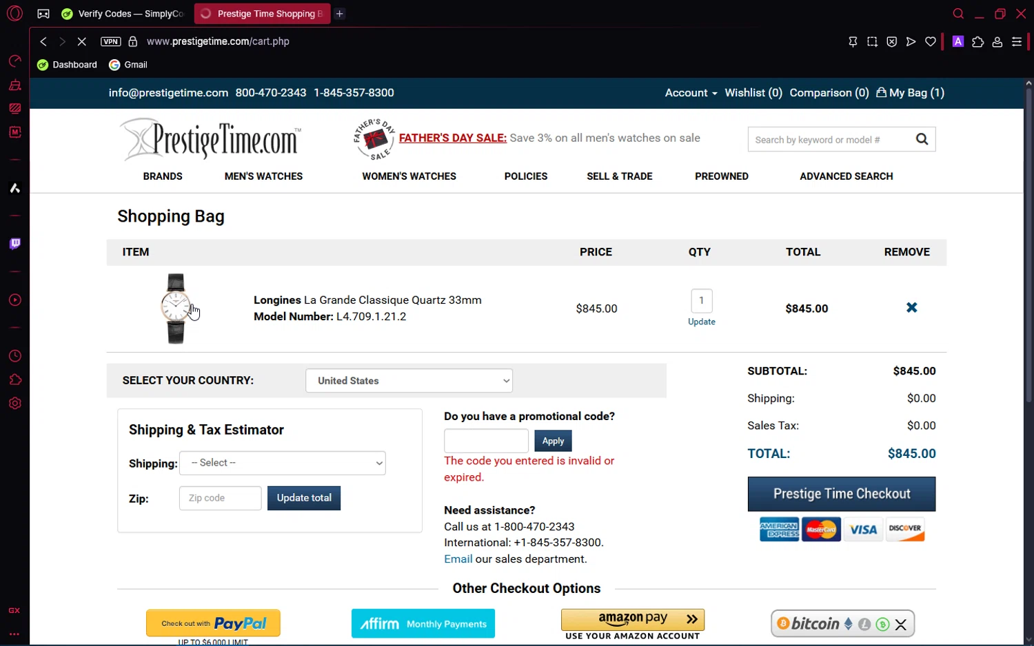Open Gmail bookmark
Image resolution: width=1034 pixels, height=646 pixels.
pos(128,65)
